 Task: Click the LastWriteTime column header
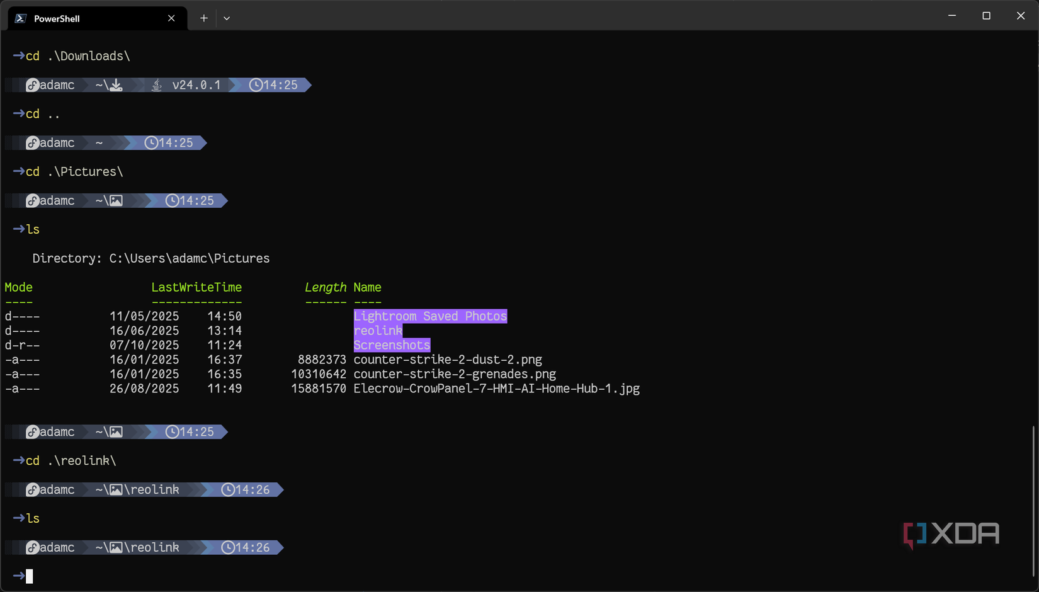pos(196,288)
